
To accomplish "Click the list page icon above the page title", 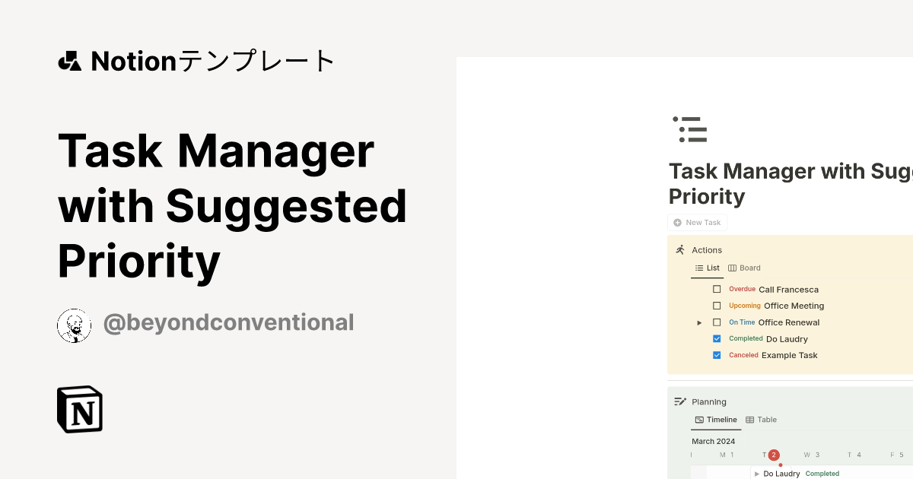I will tap(689, 129).
